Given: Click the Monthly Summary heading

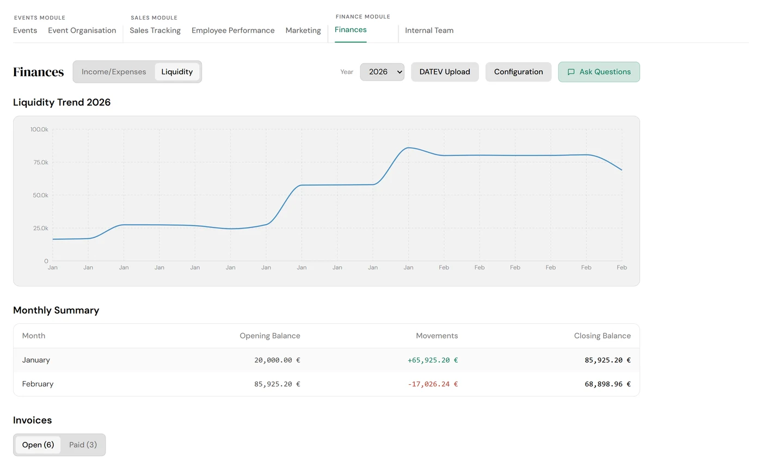Looking at the screenshot, I should pyautogui.click(x=56, y=310).
